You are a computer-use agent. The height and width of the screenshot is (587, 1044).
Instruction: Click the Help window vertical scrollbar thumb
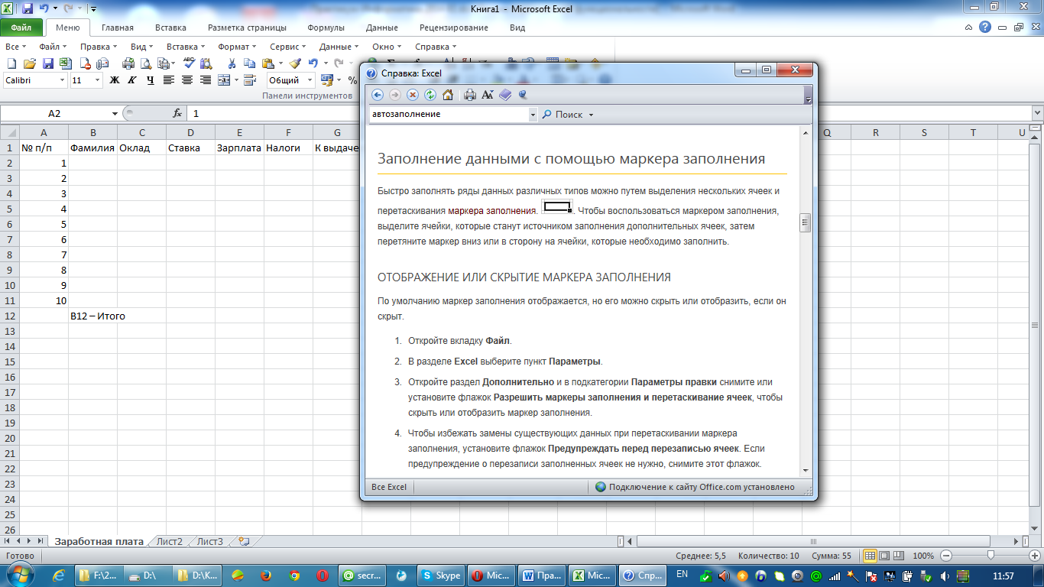pos(805,223)
